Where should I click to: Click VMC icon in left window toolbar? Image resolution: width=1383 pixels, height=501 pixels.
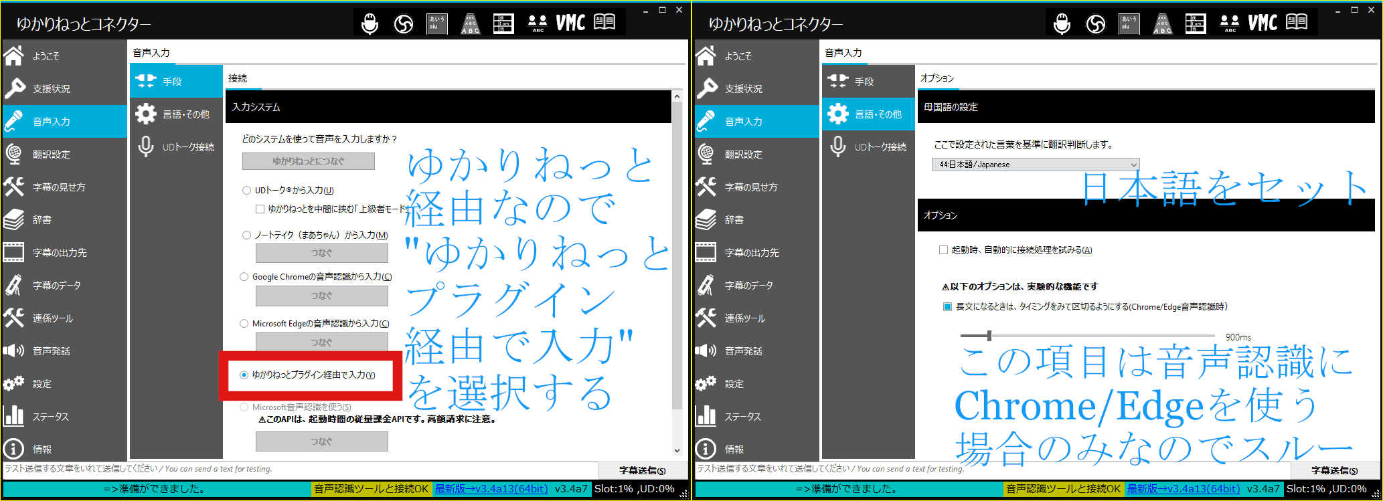click(x=570, y=23)
